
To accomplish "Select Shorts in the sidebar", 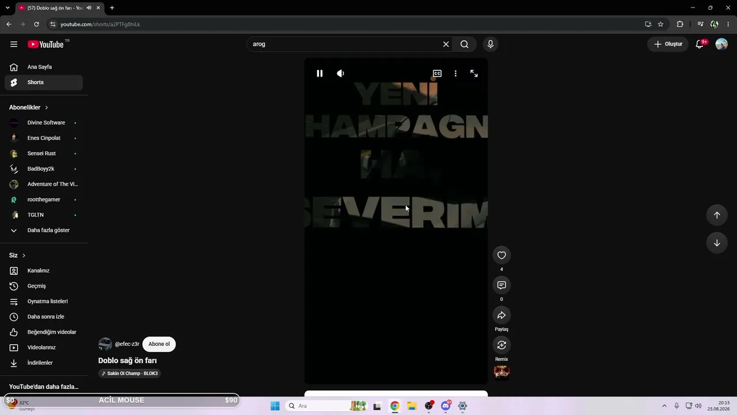I will 44,82.
